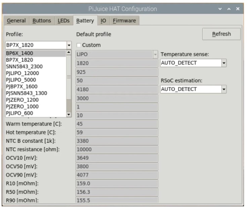Choose BP7X_1820 from the profile list
Viewport: 247px width, 209px height.
(36, 60)
